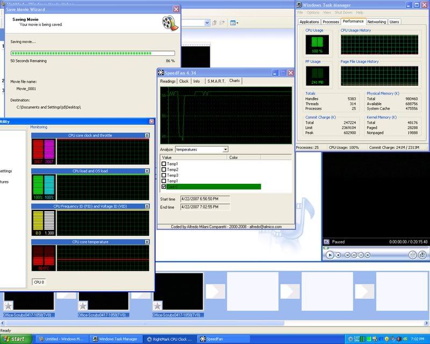This screenshot has width=430, height=344.
Task: Click the Stop button in the preview monitor
Action: (x=339, y=255)
